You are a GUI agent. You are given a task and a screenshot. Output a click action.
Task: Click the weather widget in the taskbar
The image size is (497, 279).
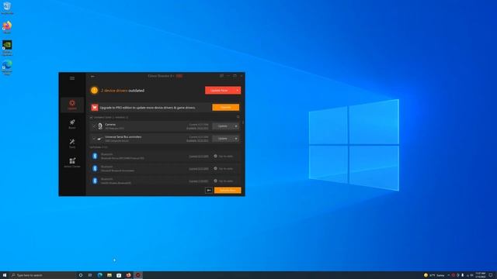click(434, 275)
